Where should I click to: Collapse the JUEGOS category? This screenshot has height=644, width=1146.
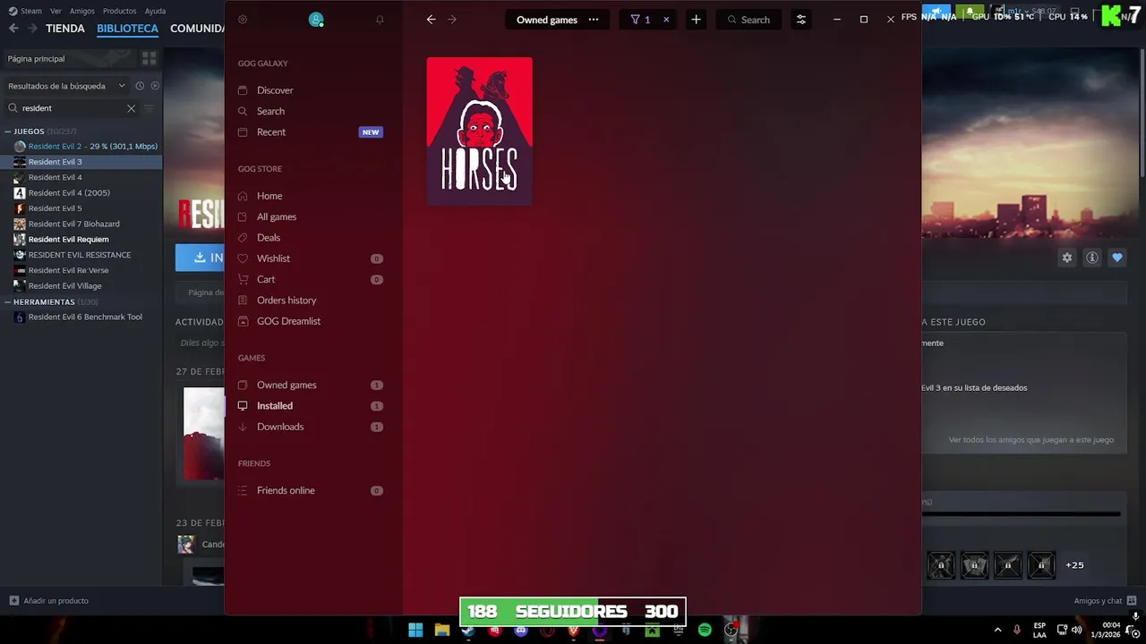8,131
